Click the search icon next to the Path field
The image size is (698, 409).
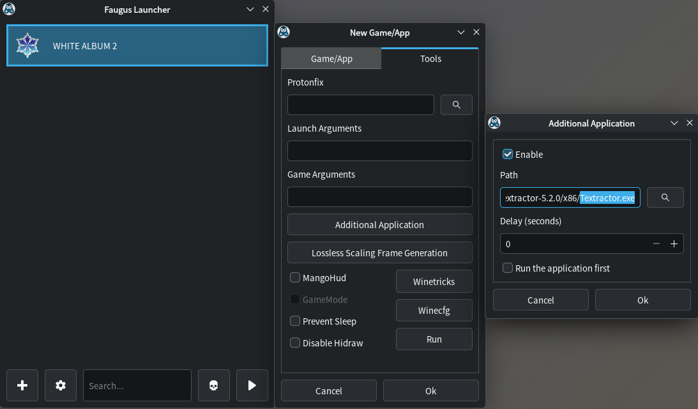(665, 197)
